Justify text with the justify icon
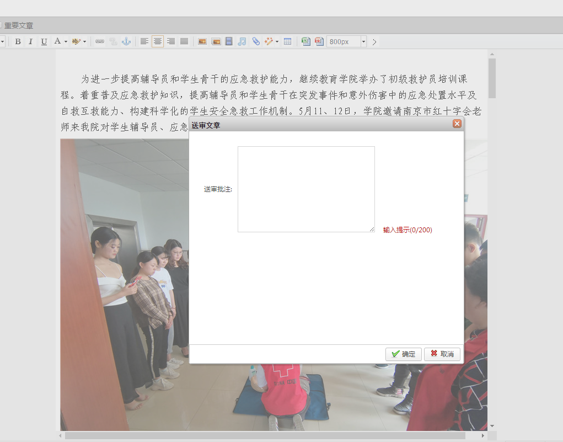Viewport: 563px width, 442px height. click(x=184, y=42)
